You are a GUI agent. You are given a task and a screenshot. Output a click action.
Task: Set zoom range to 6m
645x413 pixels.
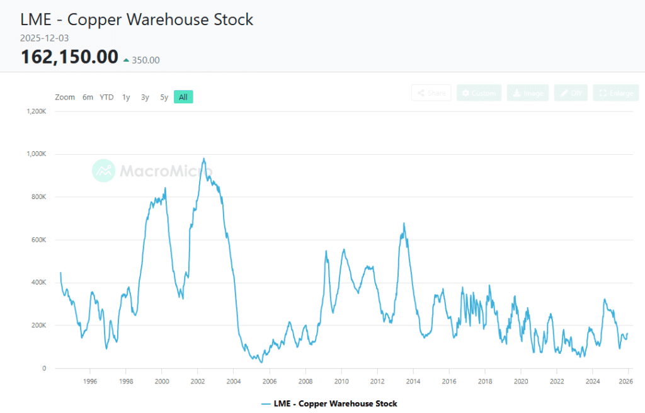[x=88, y=97]
